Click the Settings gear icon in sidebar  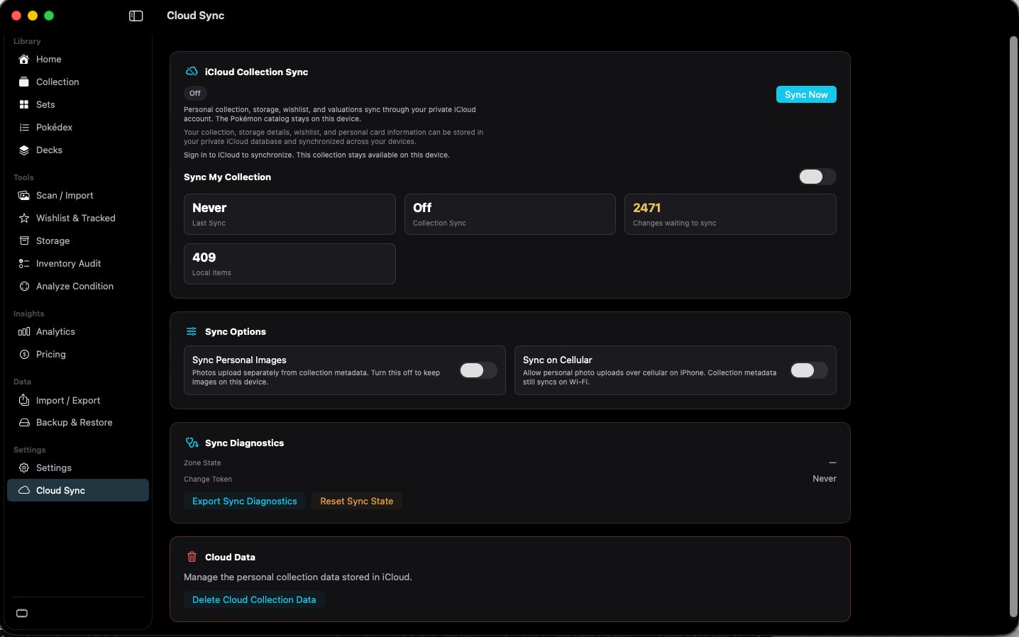[x=24, y=467]
